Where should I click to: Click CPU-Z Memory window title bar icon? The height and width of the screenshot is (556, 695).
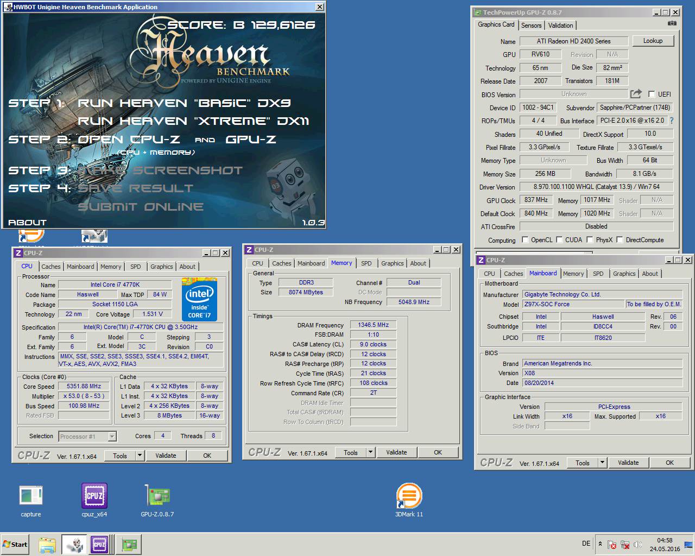[249, 250]
